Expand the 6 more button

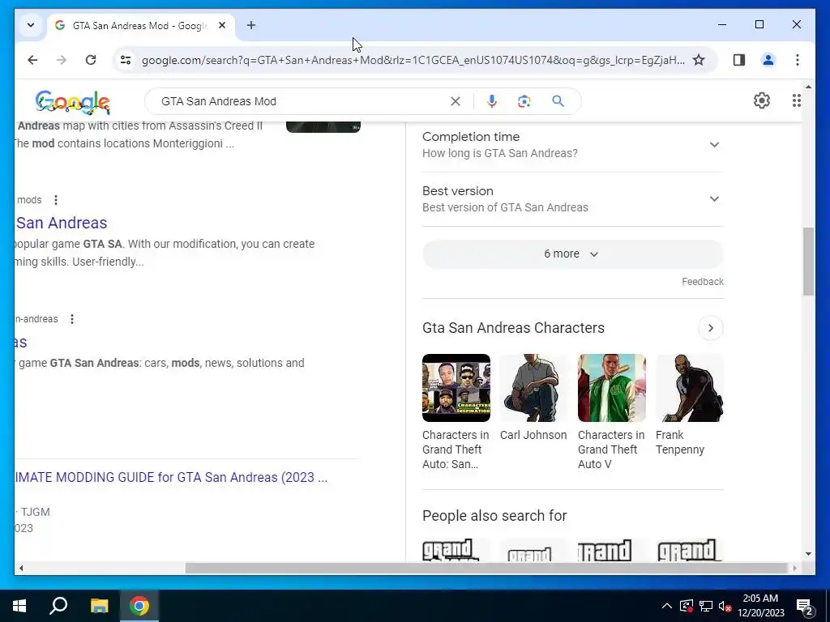click(x=573, y=253)
